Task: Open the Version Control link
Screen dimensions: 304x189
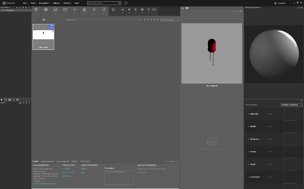Action: click(69, 172)
